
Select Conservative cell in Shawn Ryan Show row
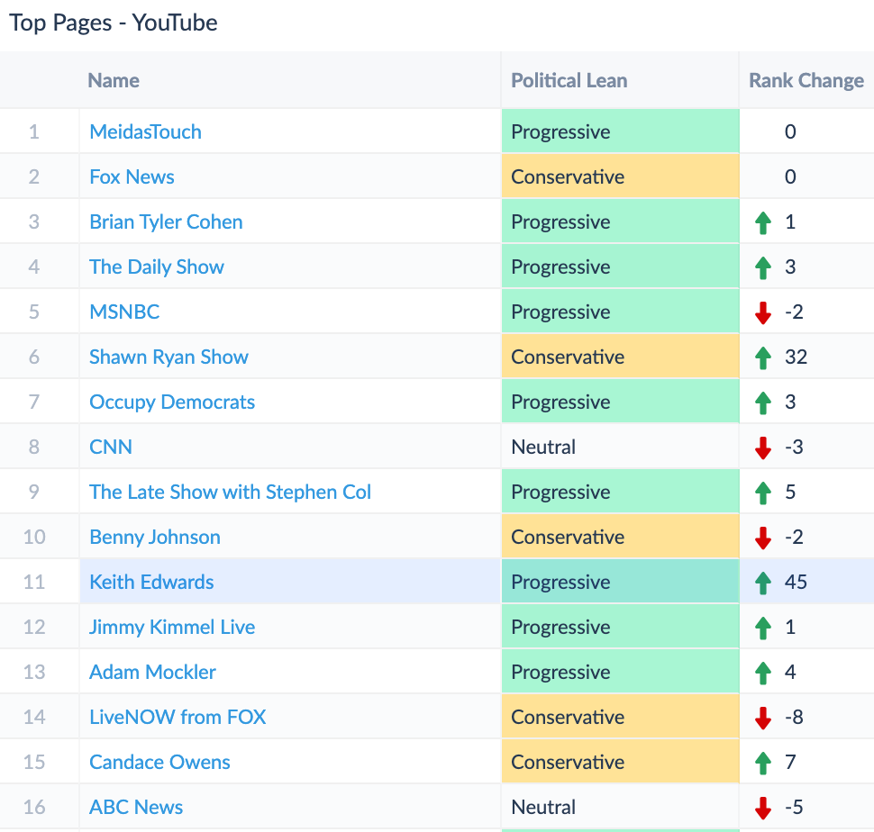click(x=621, y=357)
